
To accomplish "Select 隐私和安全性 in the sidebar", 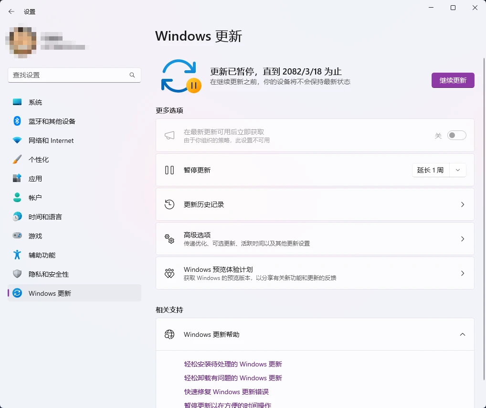I will pyautogui.click(x=17, y=274).
